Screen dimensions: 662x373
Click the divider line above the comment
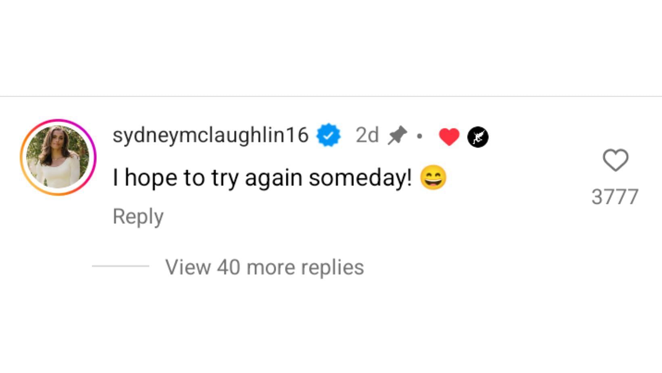pyautogui.click(x=331, y=96)
